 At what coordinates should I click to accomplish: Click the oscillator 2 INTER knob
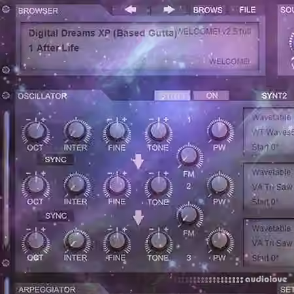[x=76, y=185]
